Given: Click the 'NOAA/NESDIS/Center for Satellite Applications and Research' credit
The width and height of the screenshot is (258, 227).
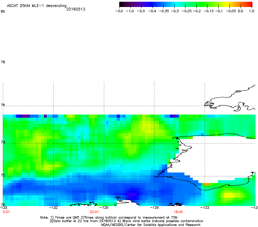Looking at the screenshot, I should click(151, 225).
